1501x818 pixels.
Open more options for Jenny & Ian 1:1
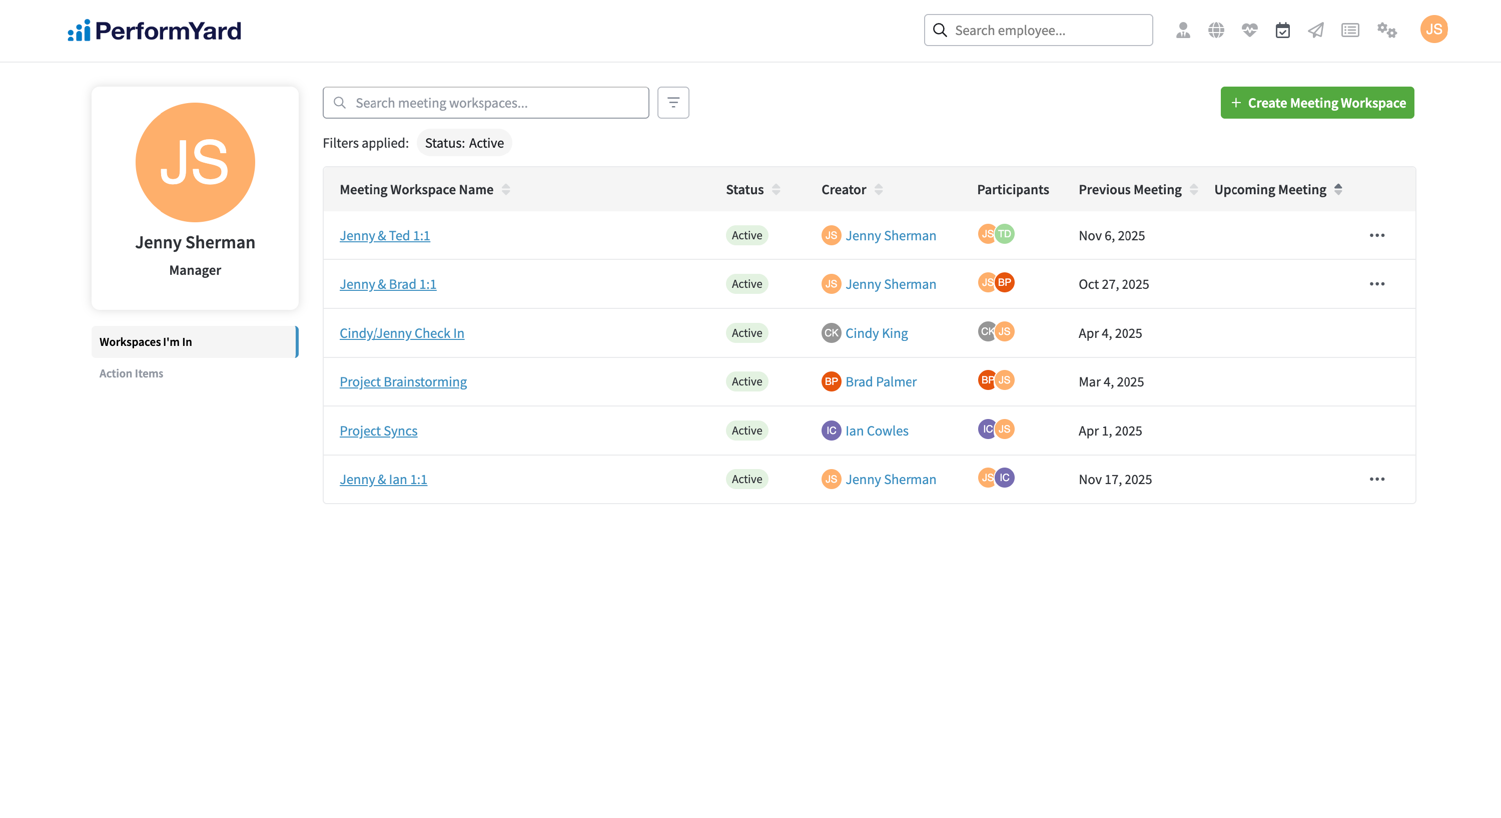click(1376, 479)
